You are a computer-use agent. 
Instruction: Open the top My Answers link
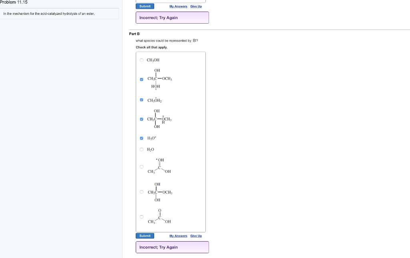(178, 6)
